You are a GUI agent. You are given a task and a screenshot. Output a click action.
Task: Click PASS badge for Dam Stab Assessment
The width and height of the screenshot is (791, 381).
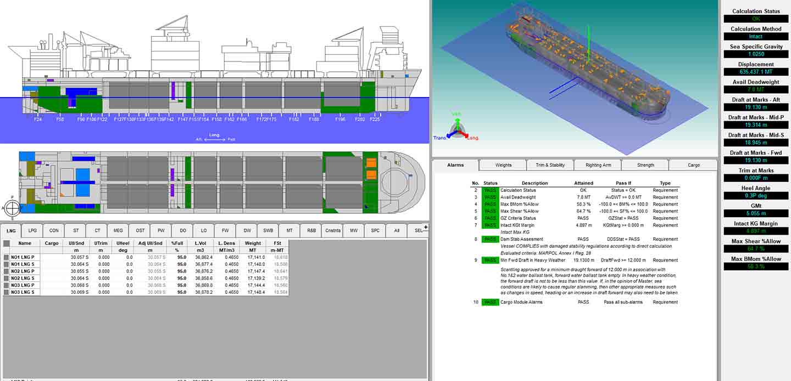pyautogui.click(x=490, y=239)
